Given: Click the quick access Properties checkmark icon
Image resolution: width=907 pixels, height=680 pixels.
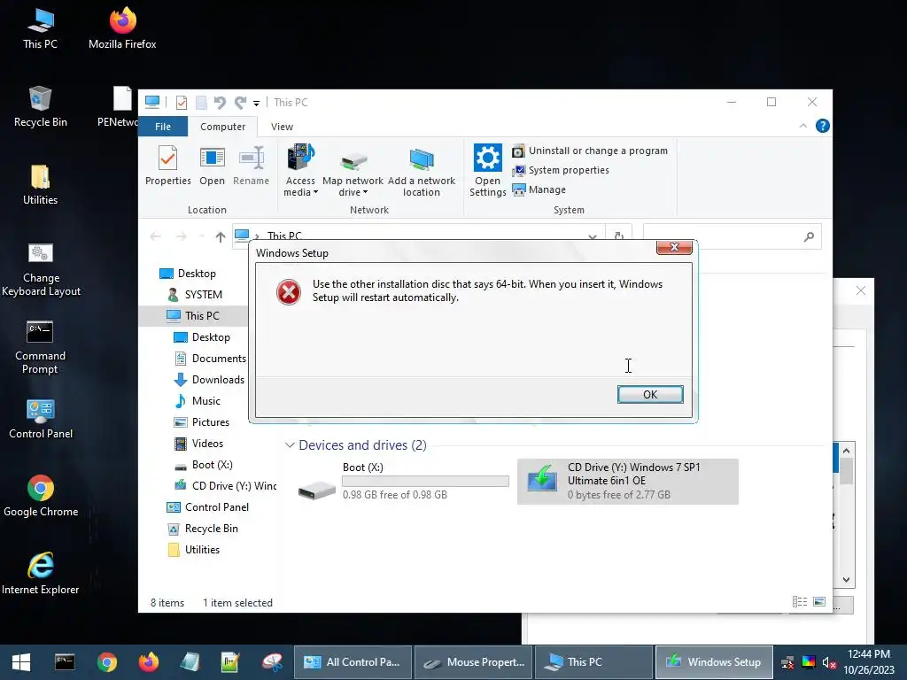Looking at the screenshot, I should coord(182,103).
